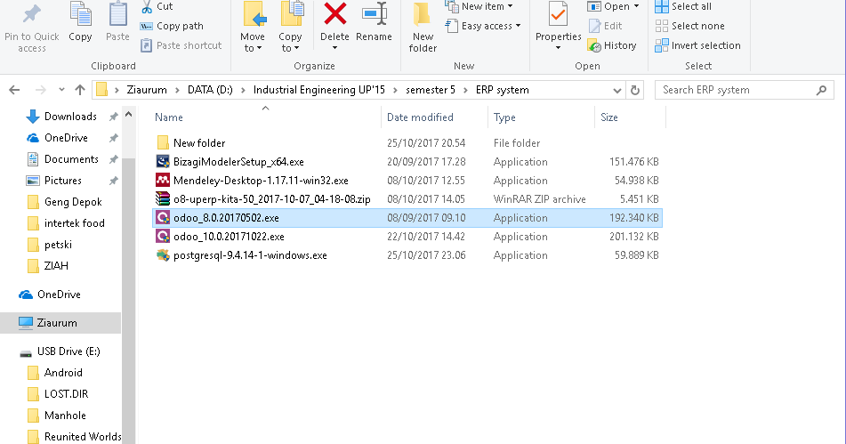Open the recent locations dropdown arrow
The image size is (846, 444).
[x=61, y=90]
